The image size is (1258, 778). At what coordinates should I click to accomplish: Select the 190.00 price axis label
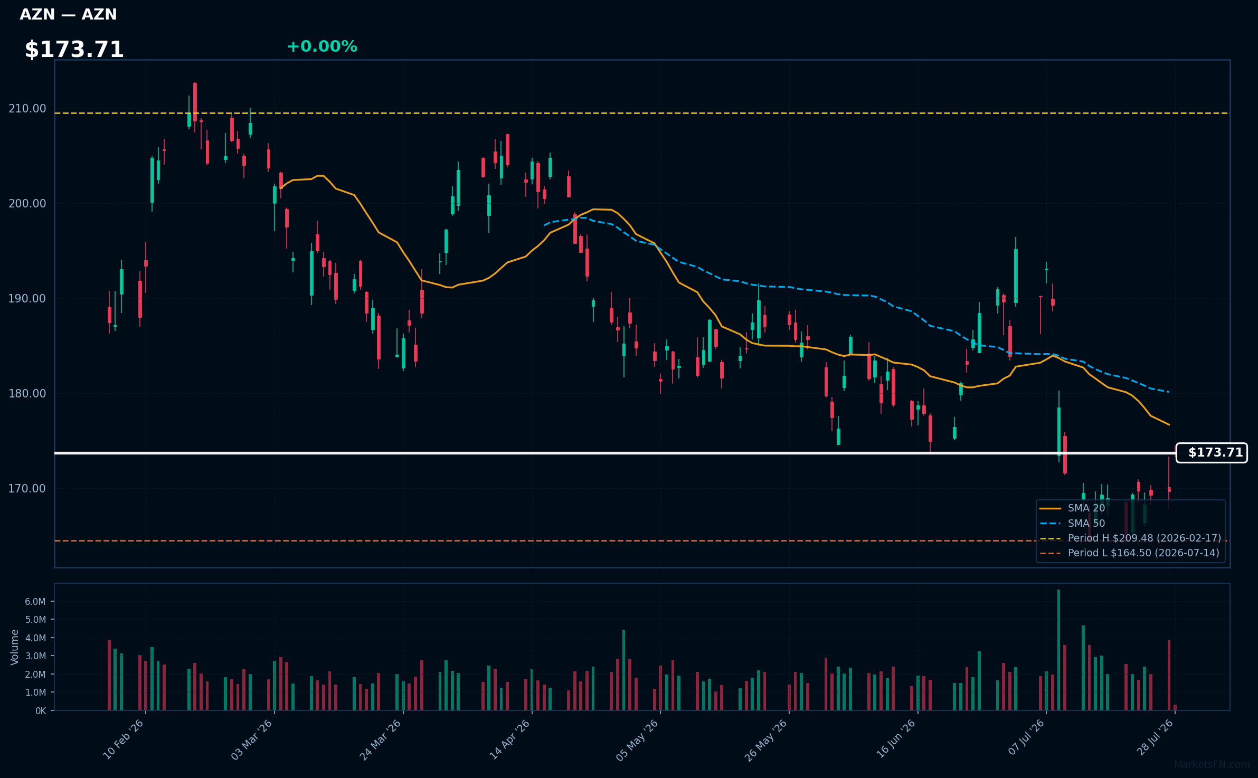pos(27,299)
